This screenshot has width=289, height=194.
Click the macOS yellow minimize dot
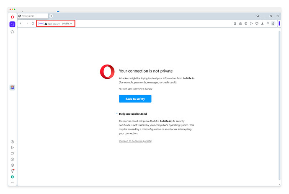point(13,9)
